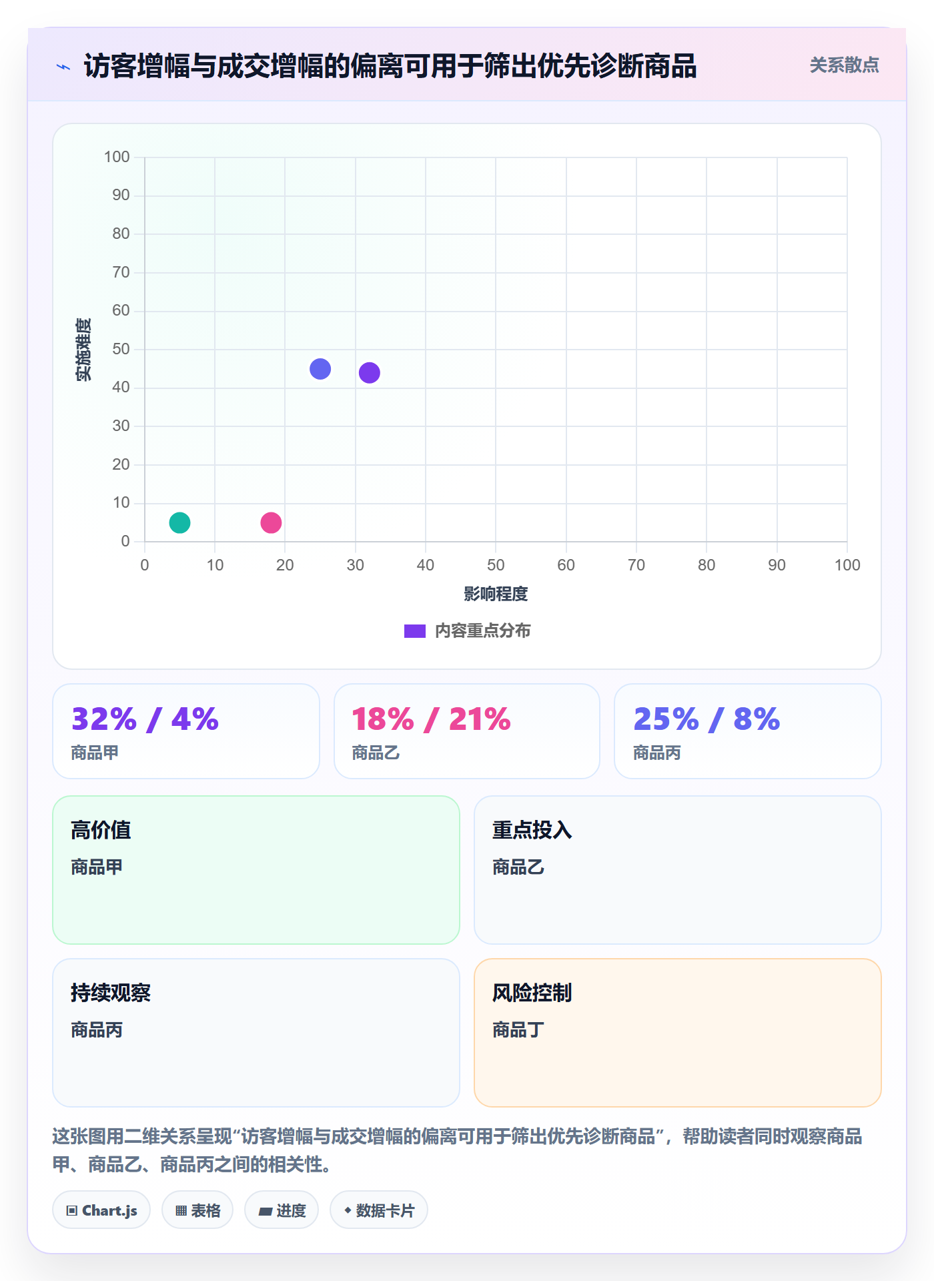Click the purple legend color box
The width and height of the screenshot is (934, 1281).
point(415,631)
